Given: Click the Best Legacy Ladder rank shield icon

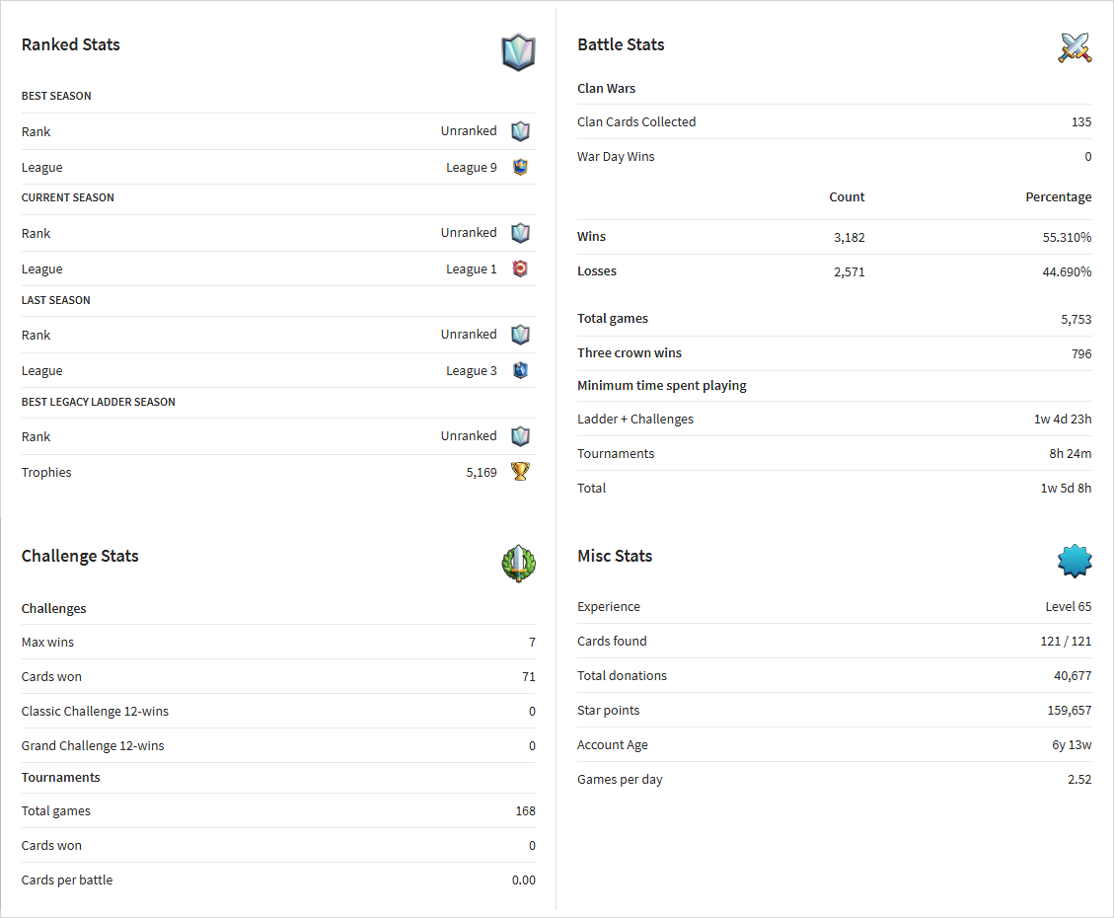Looking at the screenshot, I should (x=520, y=435).
